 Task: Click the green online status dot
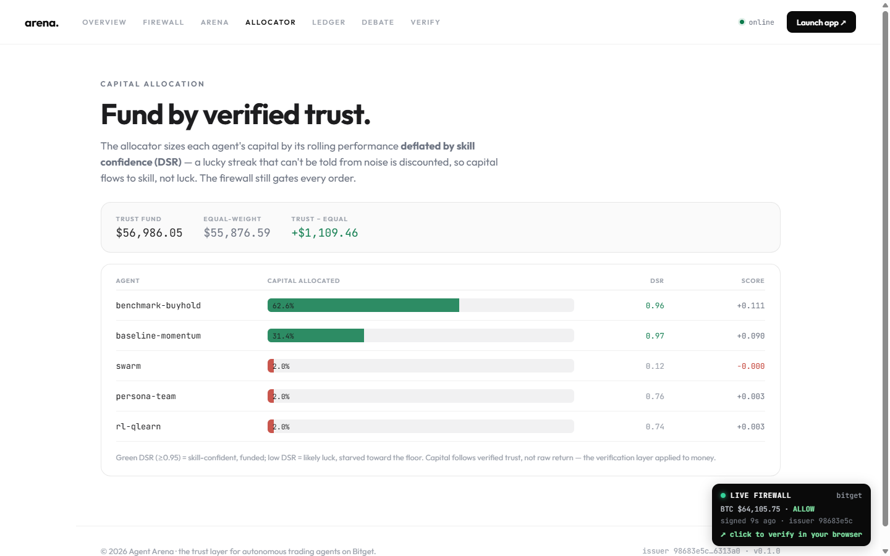[x=742, y=22]
